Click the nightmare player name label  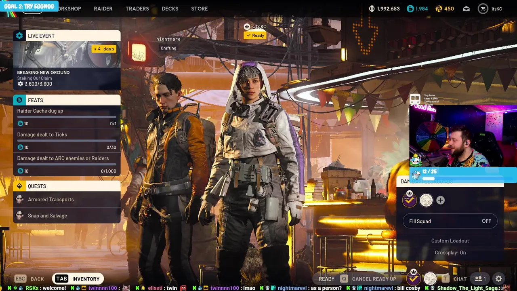click(x=168, y=39)
